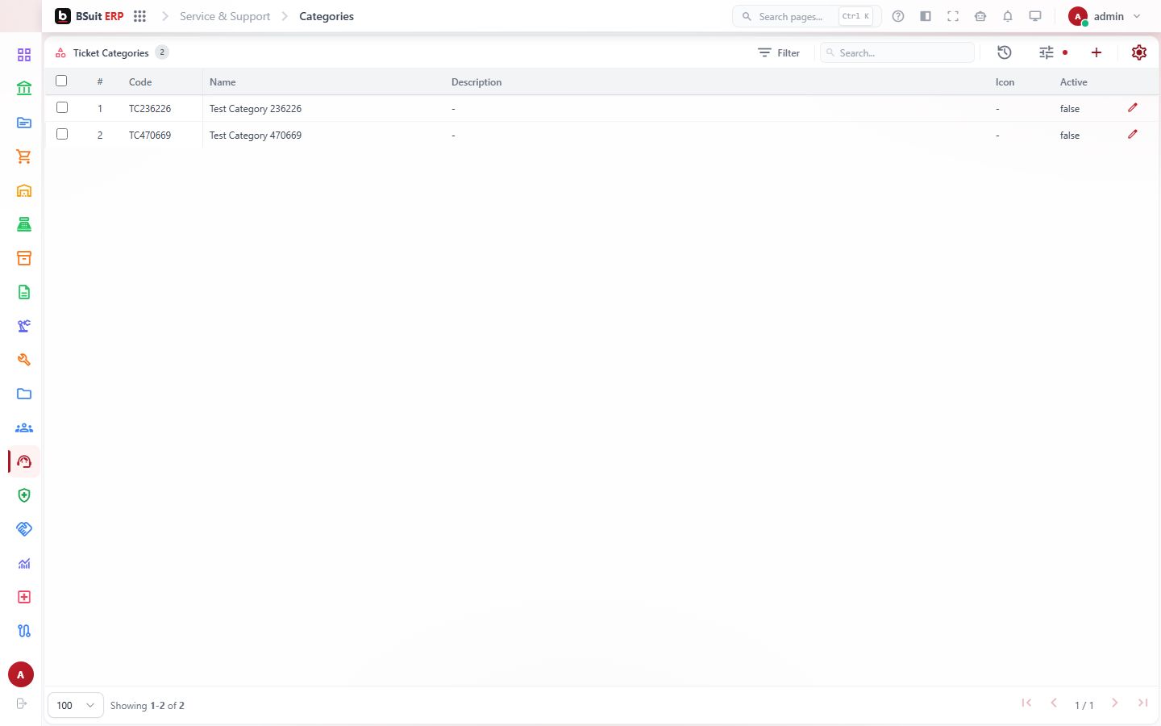
Task: Toggle the sidebar panel layout icon
Action: (x=926, y=16)
